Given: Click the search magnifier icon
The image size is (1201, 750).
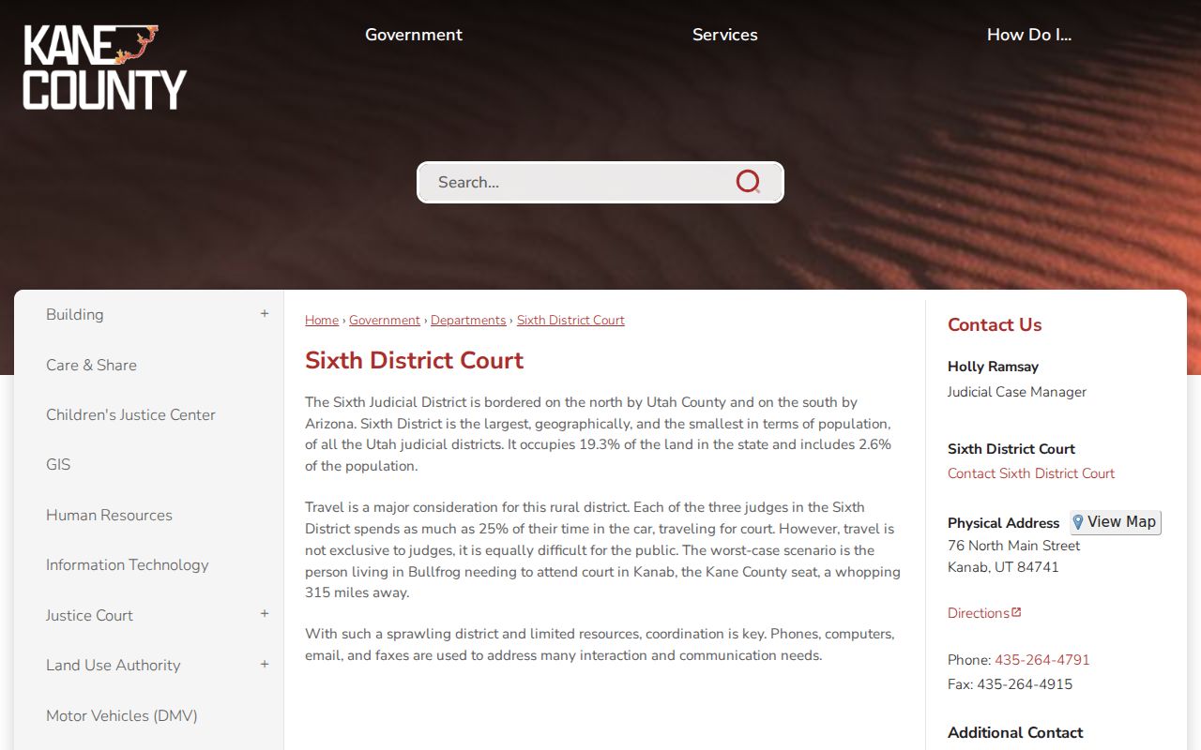Looking at the screenshot, I should pyautogui.click(x=748, y=182).
